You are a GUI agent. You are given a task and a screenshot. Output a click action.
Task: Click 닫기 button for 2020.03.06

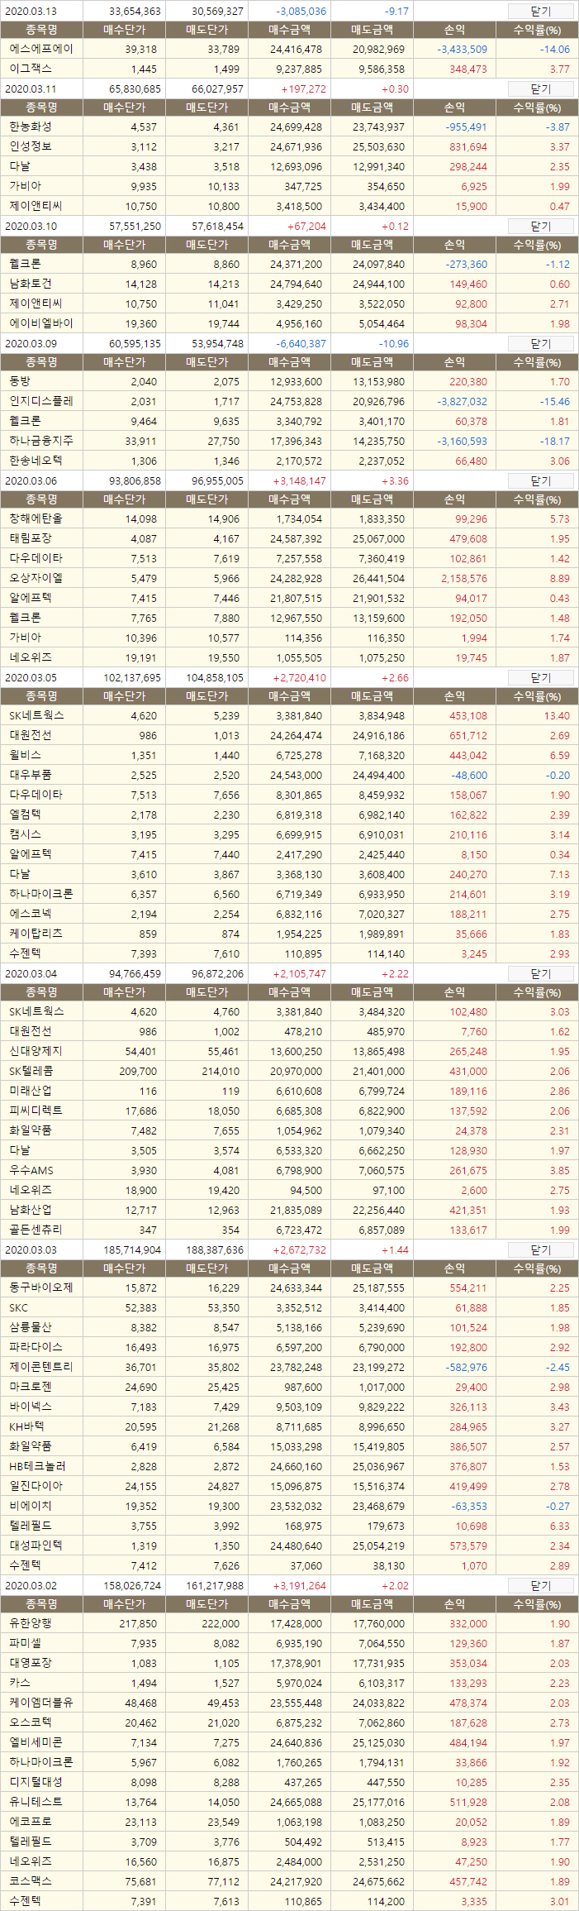(540, 480)
